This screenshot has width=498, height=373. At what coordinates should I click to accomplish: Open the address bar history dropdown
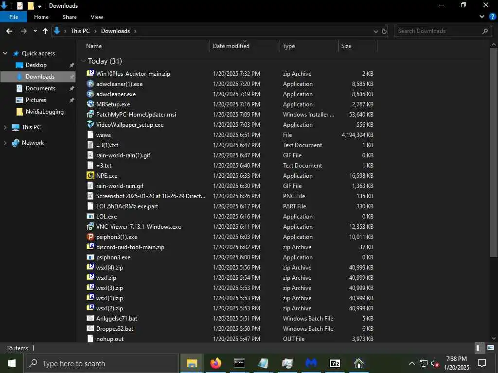coord(376,31)
